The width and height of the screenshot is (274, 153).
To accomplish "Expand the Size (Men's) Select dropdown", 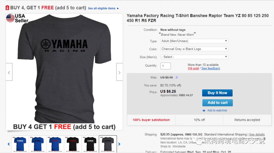I will (x=194, y=57).
